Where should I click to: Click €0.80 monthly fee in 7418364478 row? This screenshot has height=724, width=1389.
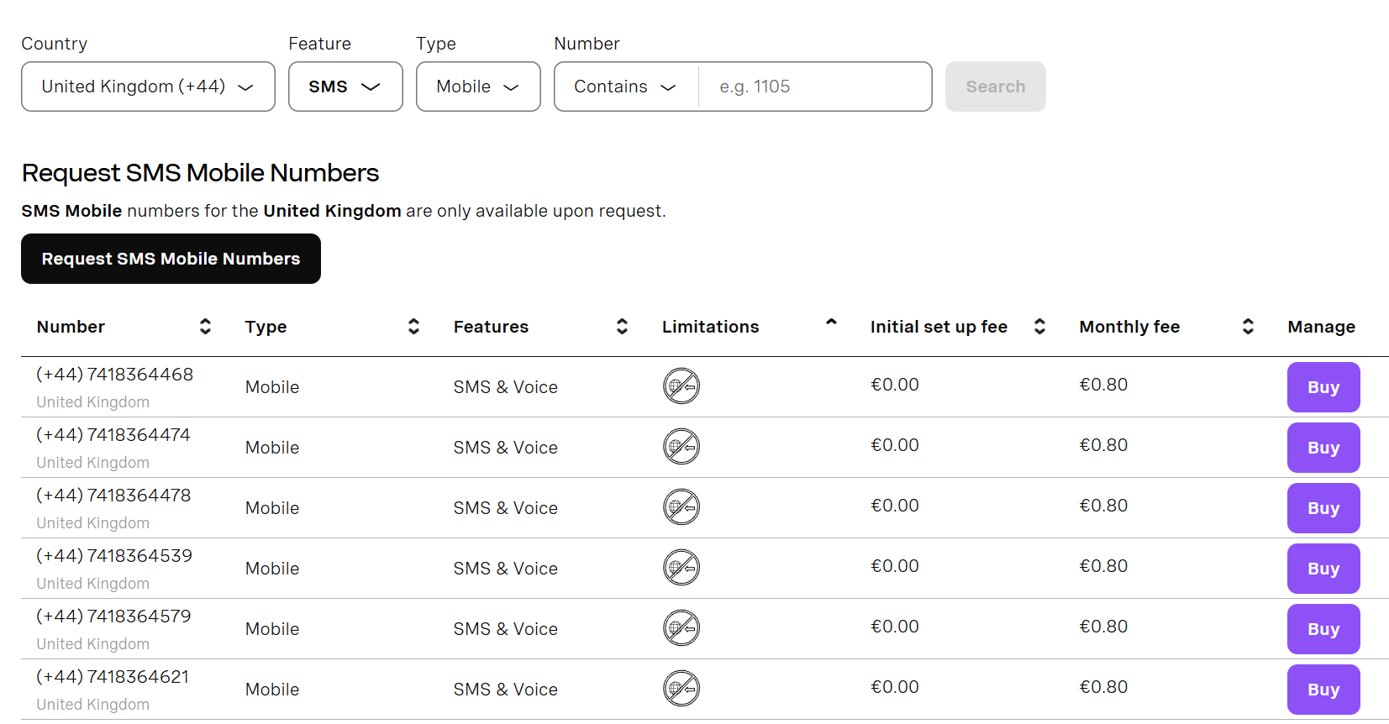(1103, 506)
